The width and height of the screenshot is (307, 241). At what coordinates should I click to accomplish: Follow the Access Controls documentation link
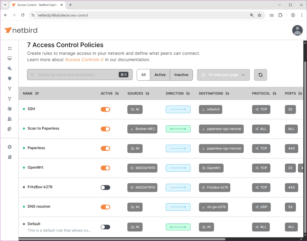84,60
